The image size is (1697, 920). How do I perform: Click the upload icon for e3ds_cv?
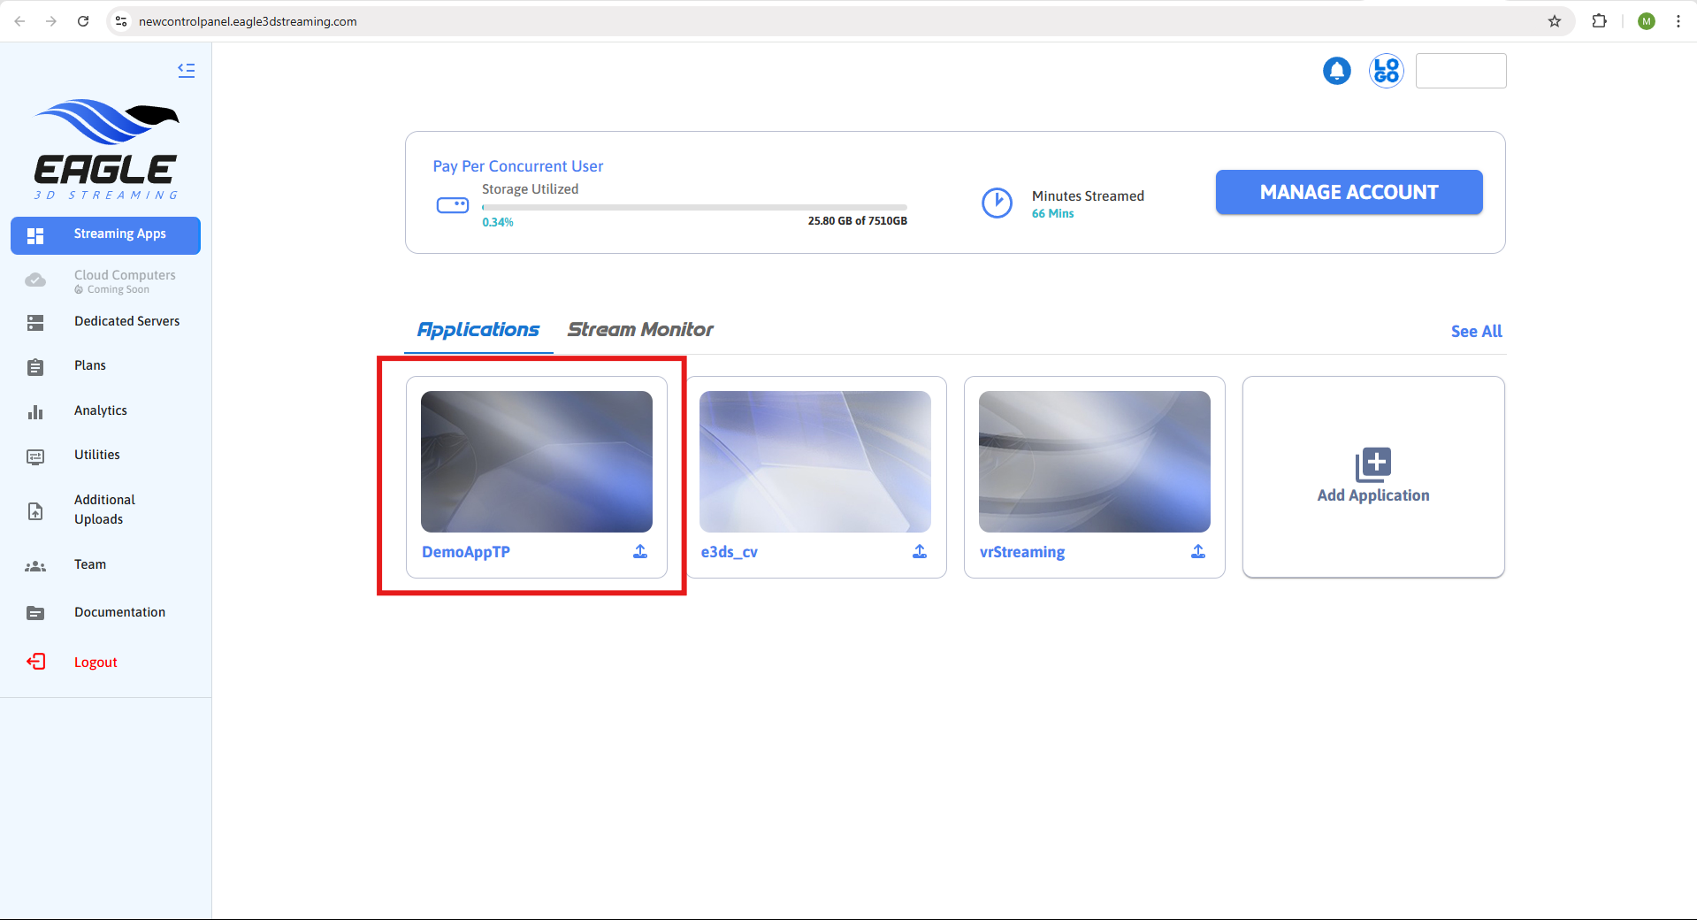pos(920,551)
